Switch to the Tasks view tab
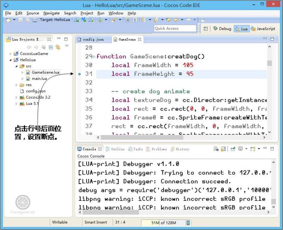The height and width of the screenshot is (230, 283). point(135,149)
